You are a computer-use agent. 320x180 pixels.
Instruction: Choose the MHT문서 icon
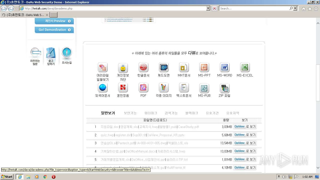184,67
